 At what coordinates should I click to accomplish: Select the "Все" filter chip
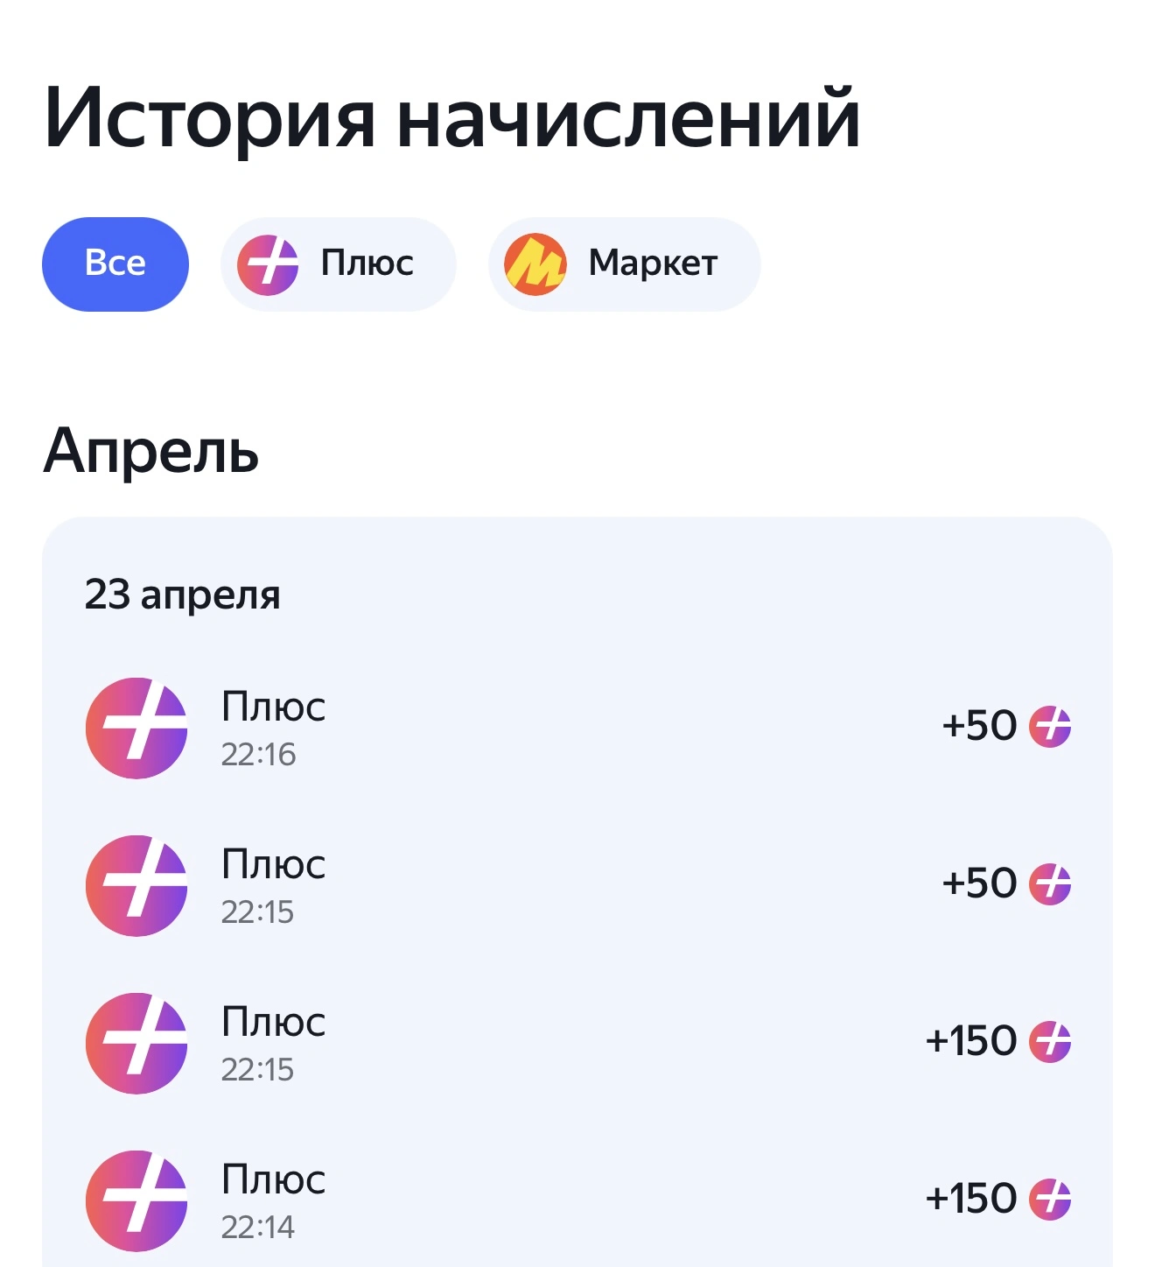pos(115,264)
